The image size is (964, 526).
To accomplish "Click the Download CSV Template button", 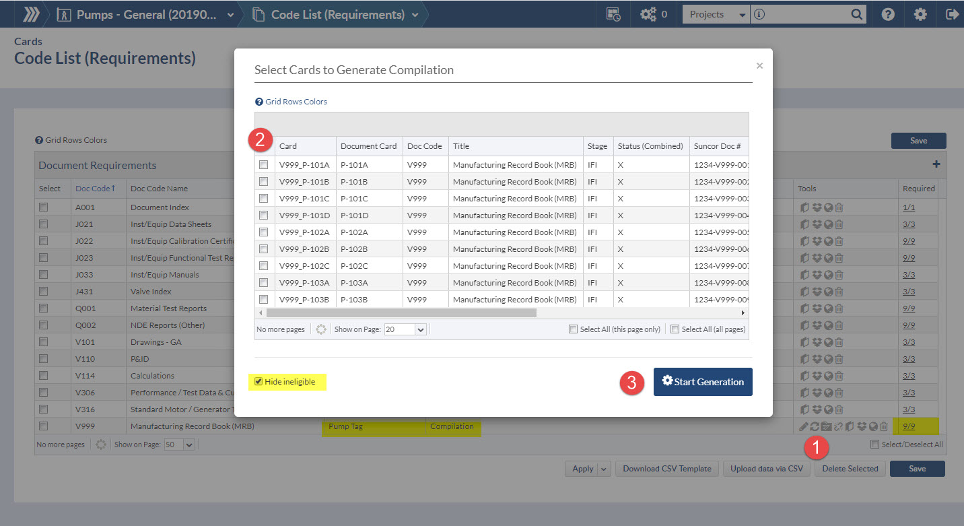I will pyautogui.click(x=667, y=469).
